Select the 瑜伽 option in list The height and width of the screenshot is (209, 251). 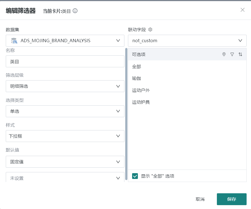(137, 79)
